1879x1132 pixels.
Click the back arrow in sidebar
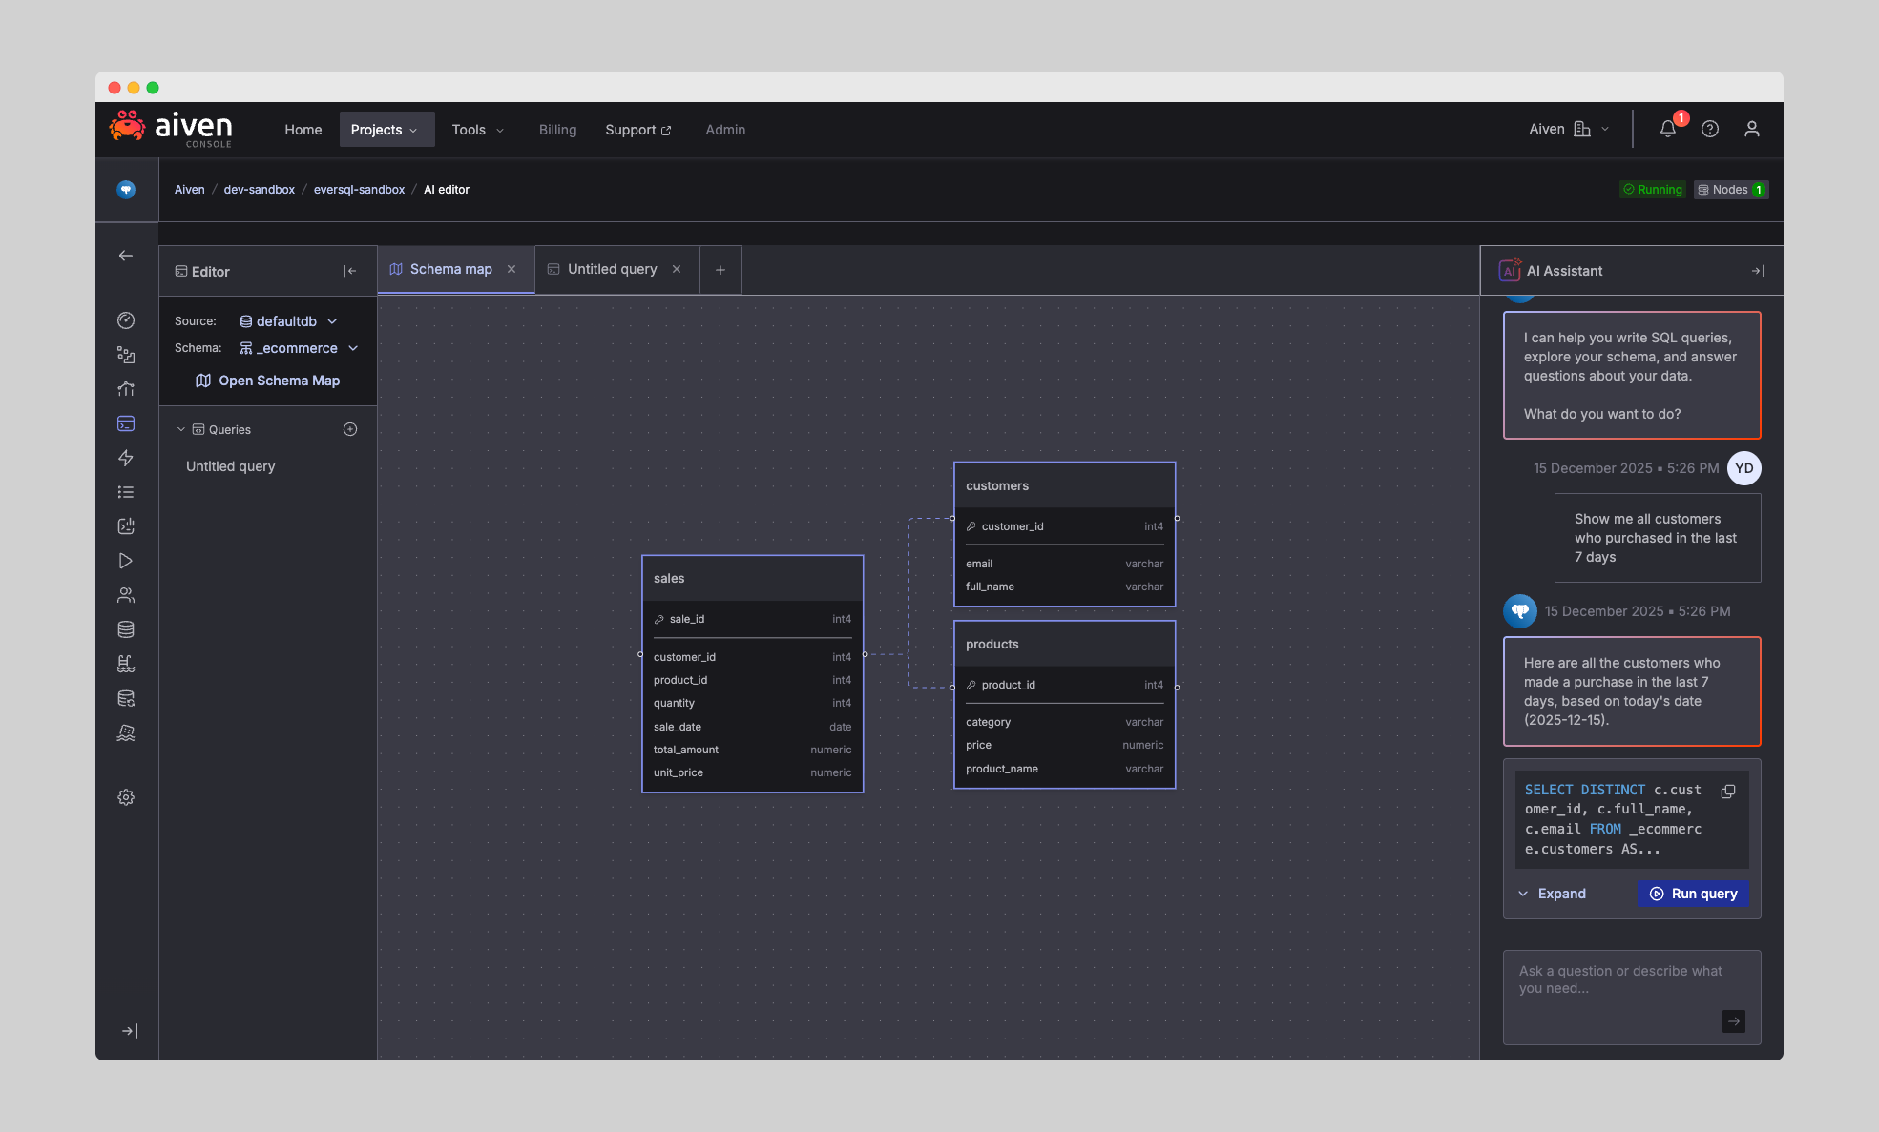[126, 256]
